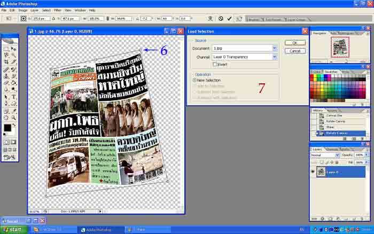Select the Type tool
Viewport: 374px width, 234px height.
coord(14,97)
